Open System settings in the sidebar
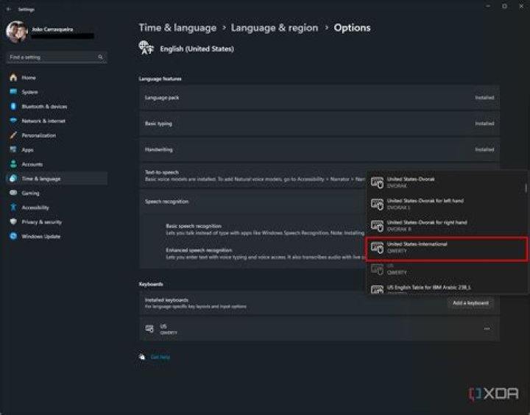 [x=57, y=92]
